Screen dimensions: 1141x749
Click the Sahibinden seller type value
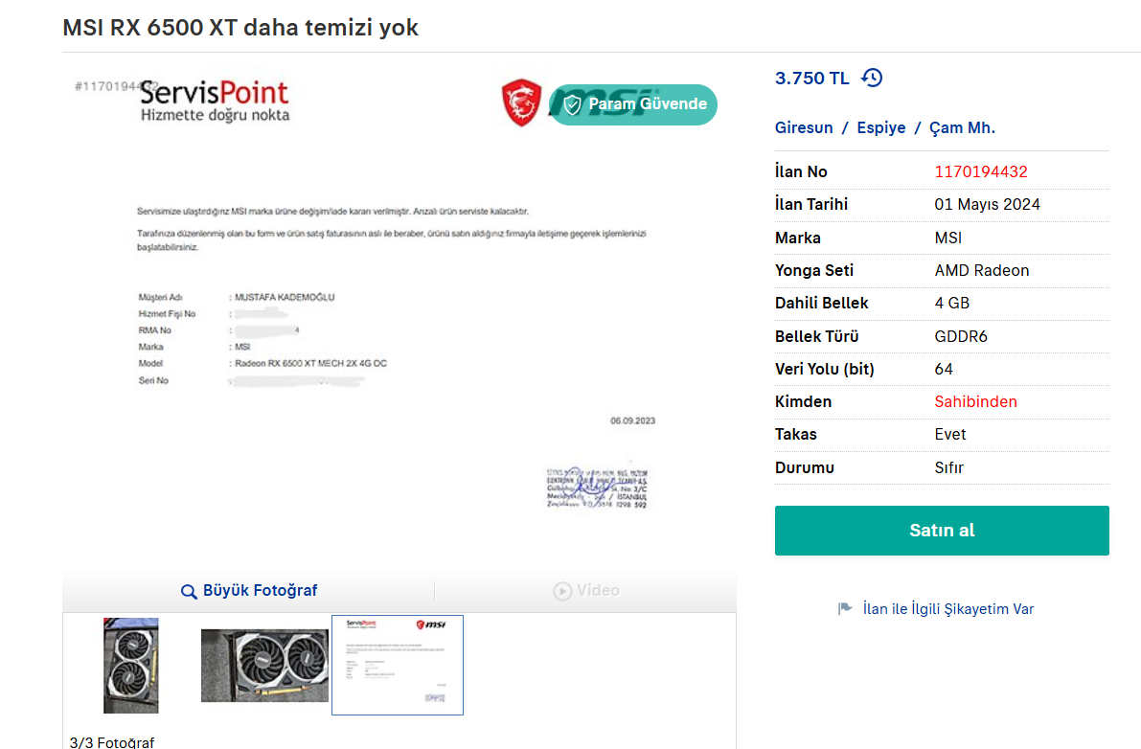pyautogui.click(x=976, y=401)
